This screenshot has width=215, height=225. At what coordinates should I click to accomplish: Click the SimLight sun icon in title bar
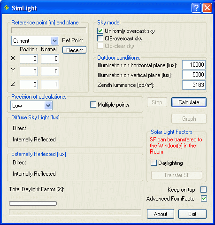(6, 8)
